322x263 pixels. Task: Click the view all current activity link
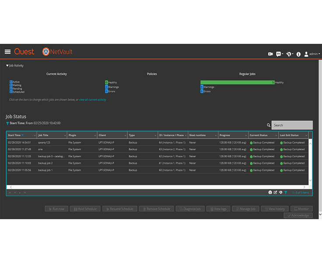coord(92,100)
